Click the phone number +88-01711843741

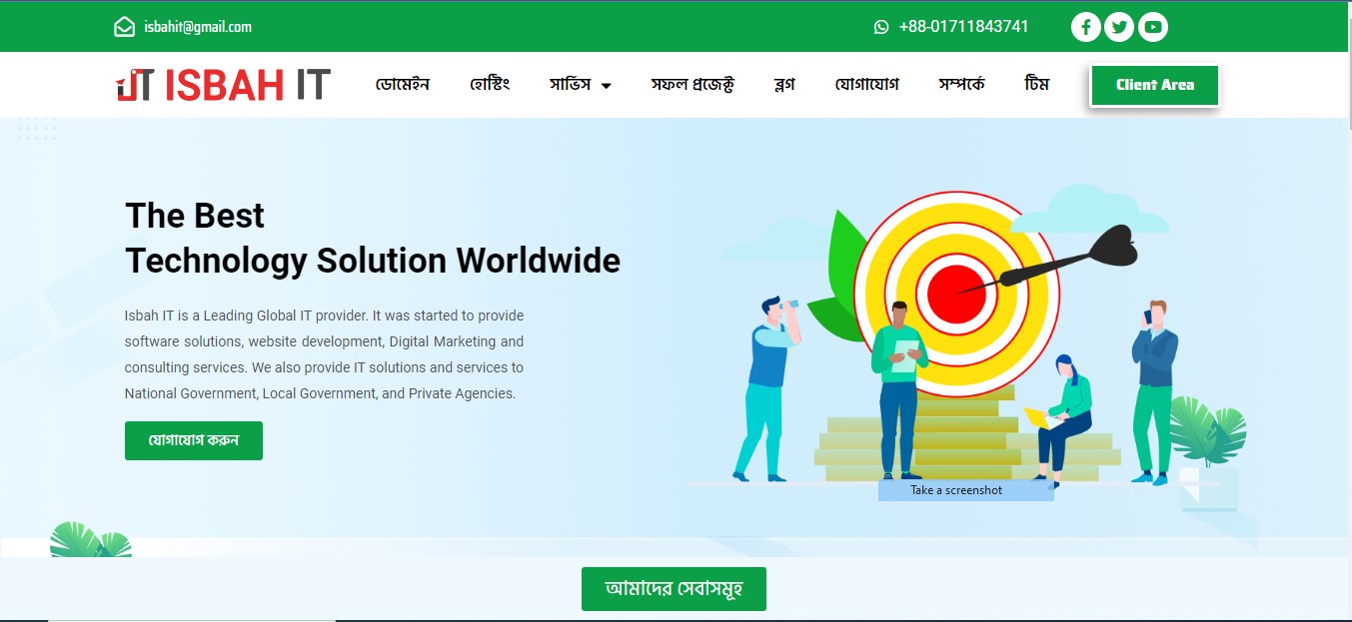(963, 27)
